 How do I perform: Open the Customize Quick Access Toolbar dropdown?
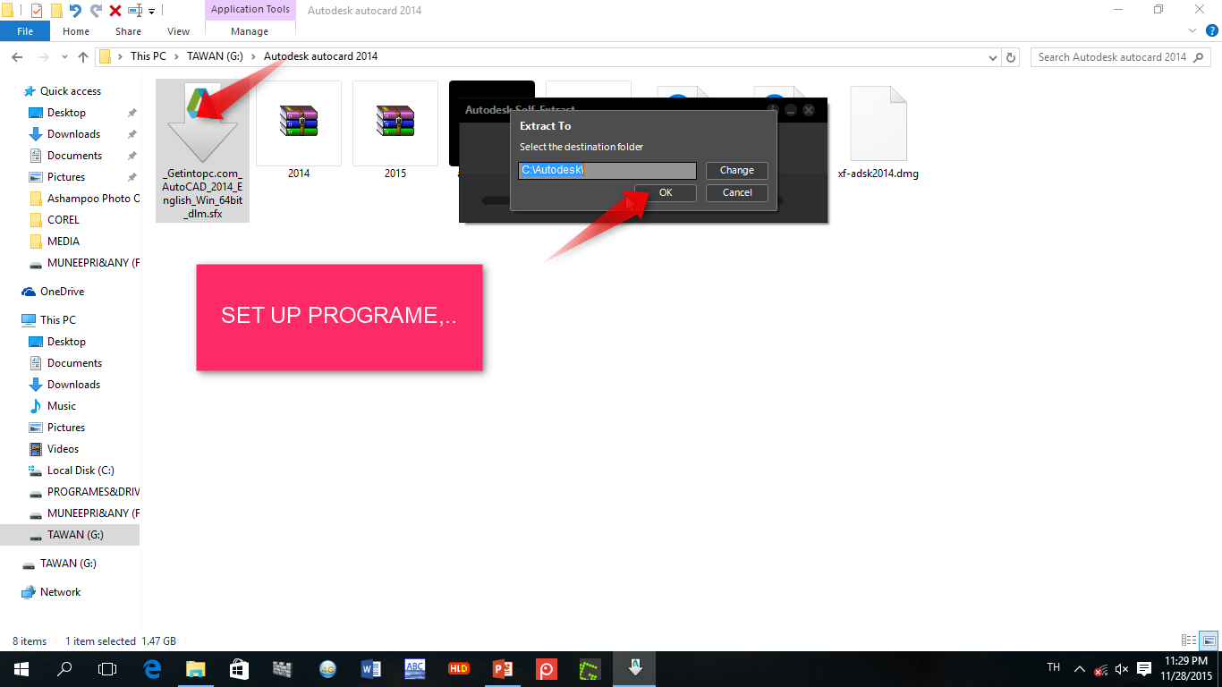pos(151,11)
